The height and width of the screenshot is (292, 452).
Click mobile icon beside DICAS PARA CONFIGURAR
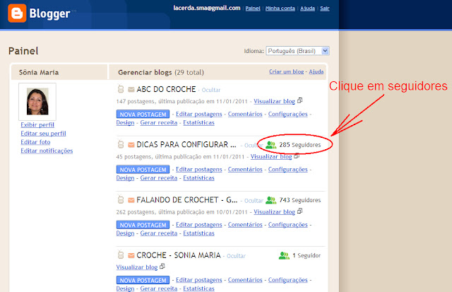[x=121, y=144]
